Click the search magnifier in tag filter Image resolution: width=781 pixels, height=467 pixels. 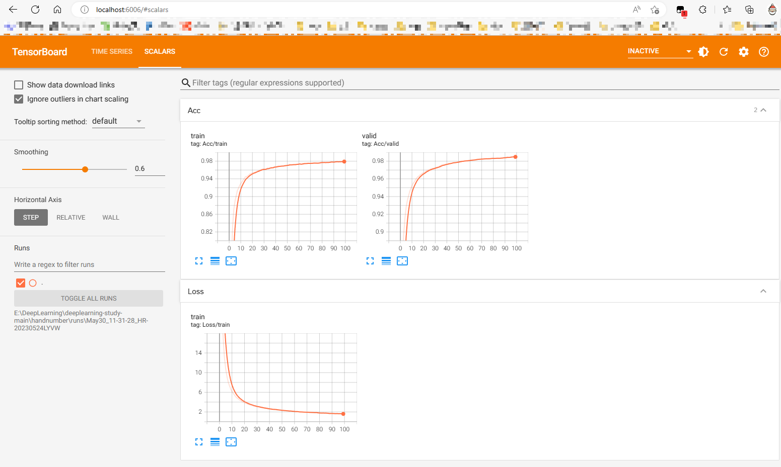[x=186, y=83]
